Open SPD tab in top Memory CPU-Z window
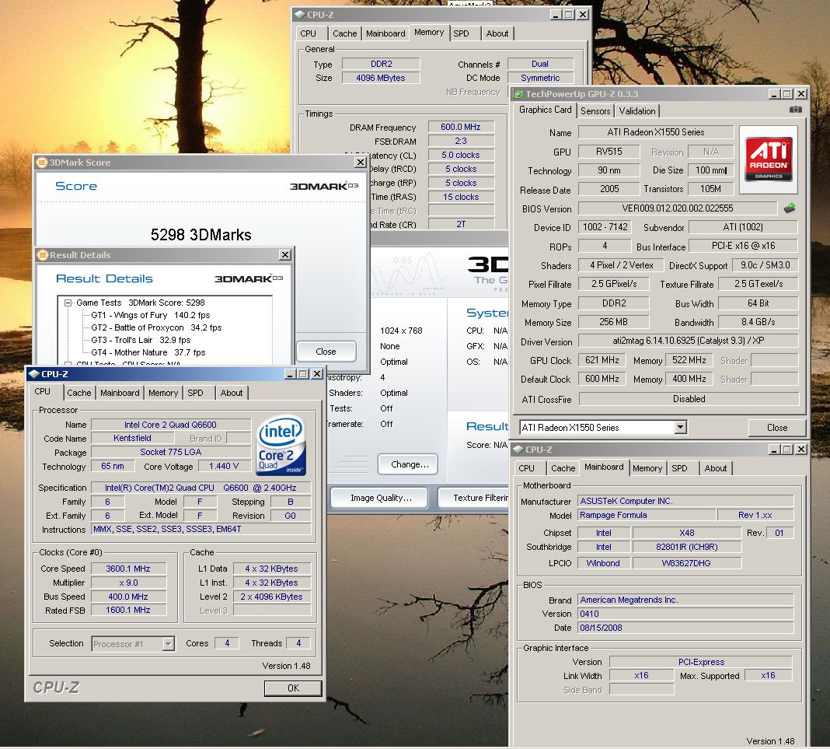Screen dimensions: 830x749 461,33
